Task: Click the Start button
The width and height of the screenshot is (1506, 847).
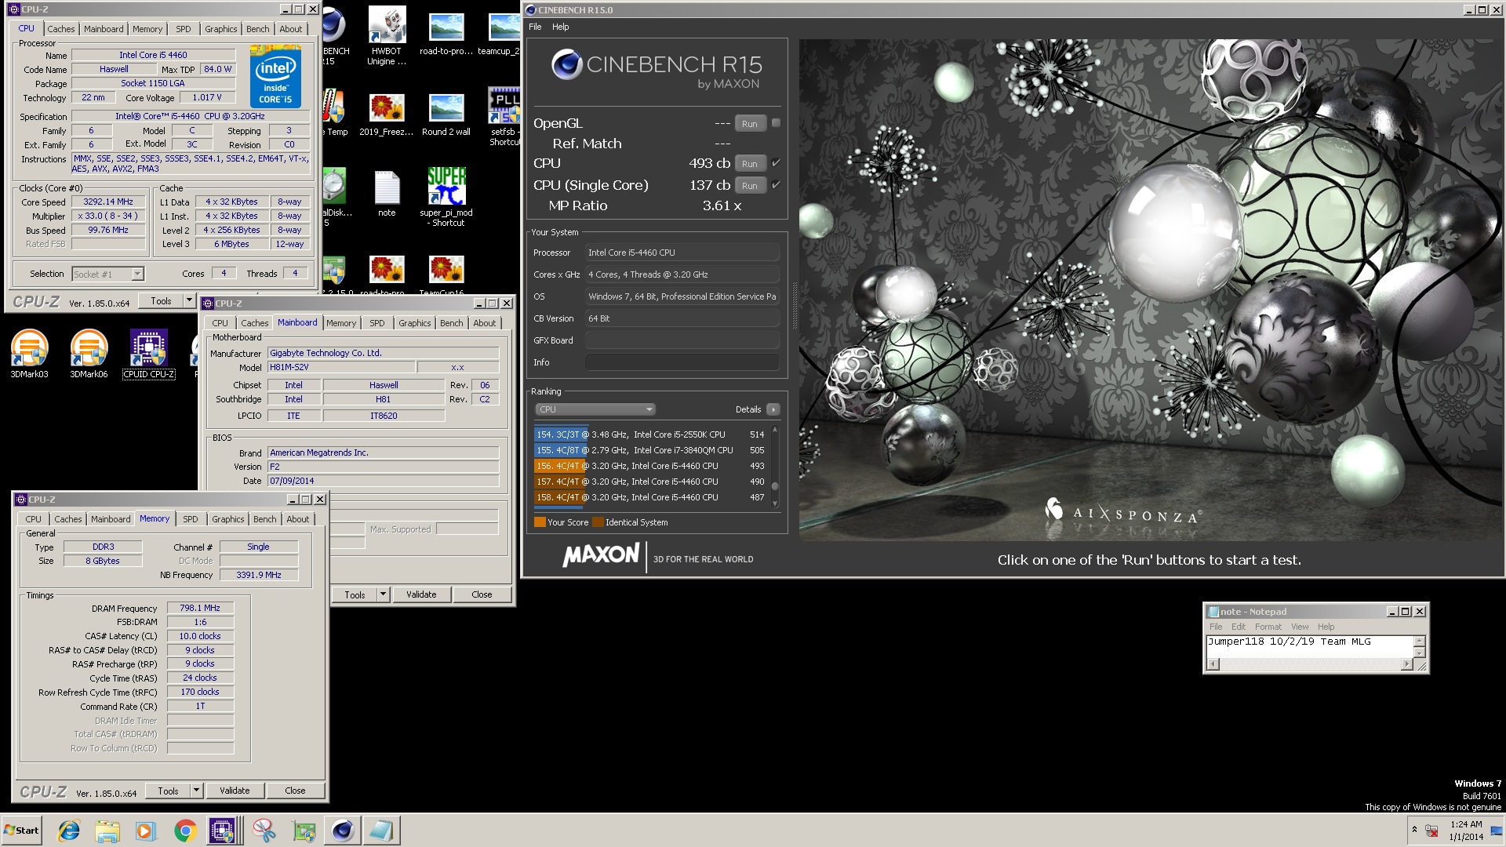Action: (x=22, y=831)
